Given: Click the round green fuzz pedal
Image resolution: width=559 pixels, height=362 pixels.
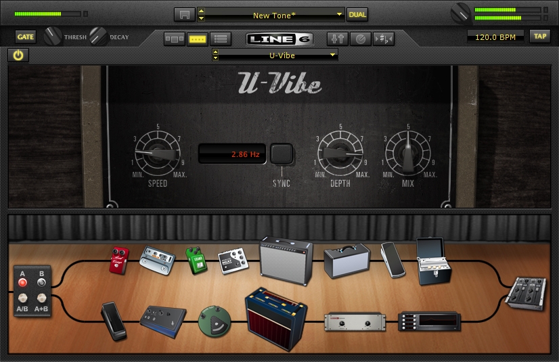Looking at the screenshot, I should 215,321.
